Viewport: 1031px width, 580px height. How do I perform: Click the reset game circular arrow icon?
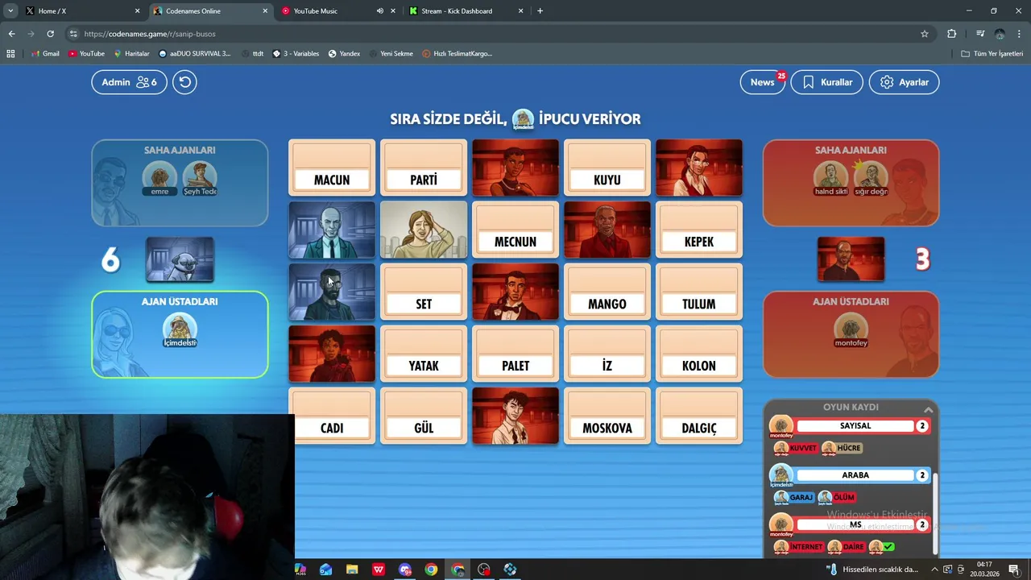click(184, 82)
